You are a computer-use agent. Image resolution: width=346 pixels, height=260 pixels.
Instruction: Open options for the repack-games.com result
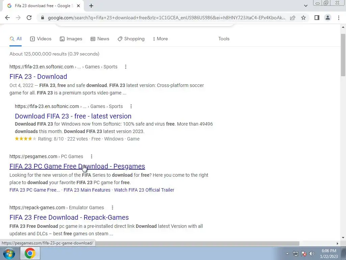point(112,208)
